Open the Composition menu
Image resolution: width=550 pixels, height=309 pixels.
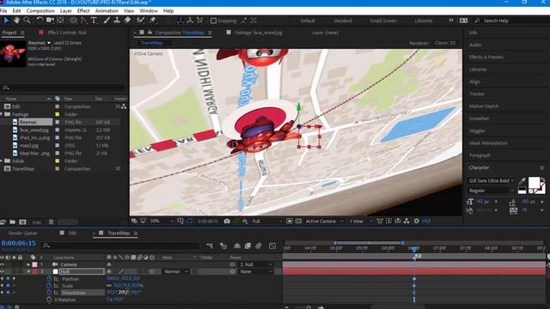40,11
